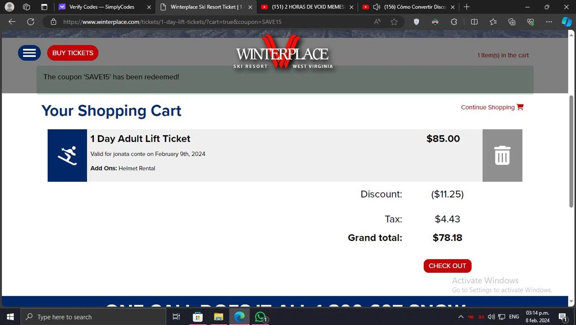Viewport: 576px width, 325px height.
Task: Go back with browser back arrow
Action: 12,22
